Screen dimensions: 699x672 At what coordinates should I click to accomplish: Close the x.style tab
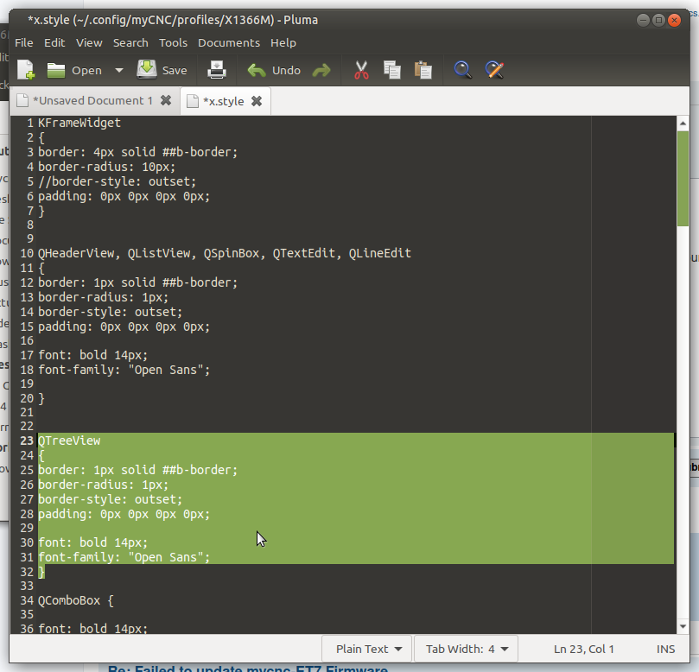(257, 101)
